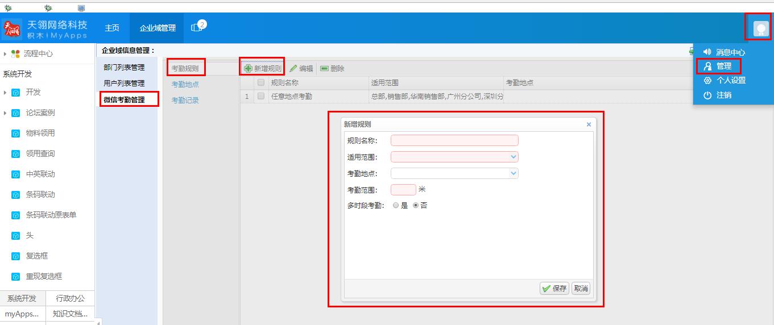Click the 天翎 company logo icon

12,29
